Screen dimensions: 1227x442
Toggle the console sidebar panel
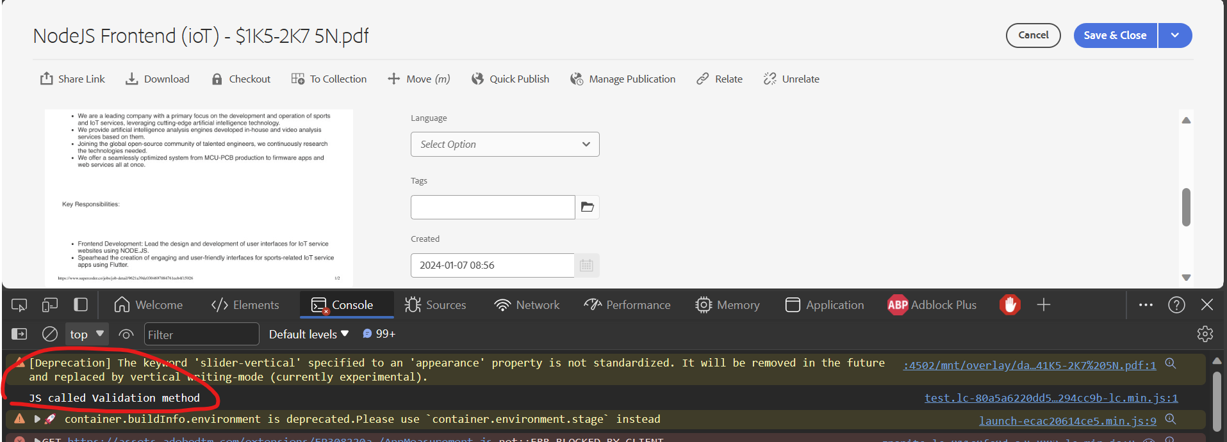19,334
